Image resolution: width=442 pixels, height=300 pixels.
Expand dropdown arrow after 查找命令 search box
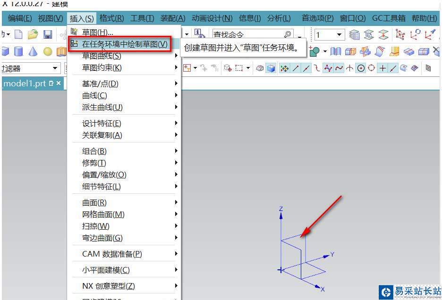click(x=299, y=36)
